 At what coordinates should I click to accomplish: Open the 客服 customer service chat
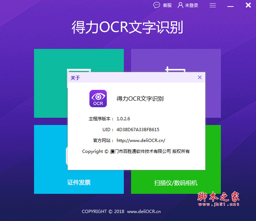point(163,5)
